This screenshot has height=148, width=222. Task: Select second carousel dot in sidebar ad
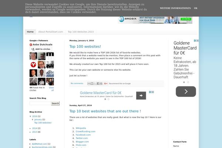click(x=188, y=82)
